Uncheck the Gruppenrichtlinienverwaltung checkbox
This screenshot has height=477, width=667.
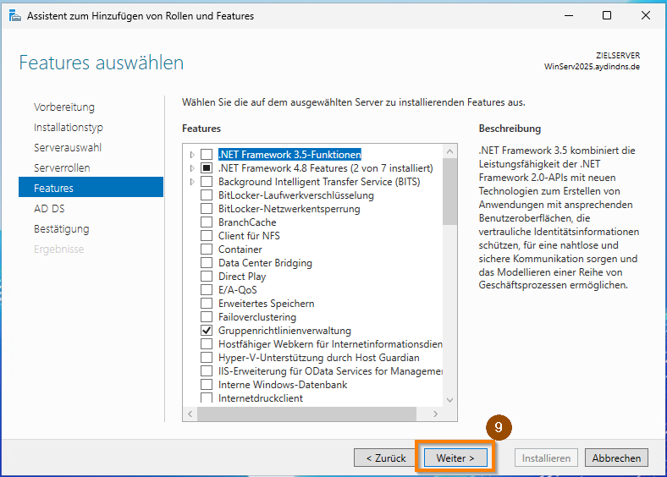click(207, 331)
